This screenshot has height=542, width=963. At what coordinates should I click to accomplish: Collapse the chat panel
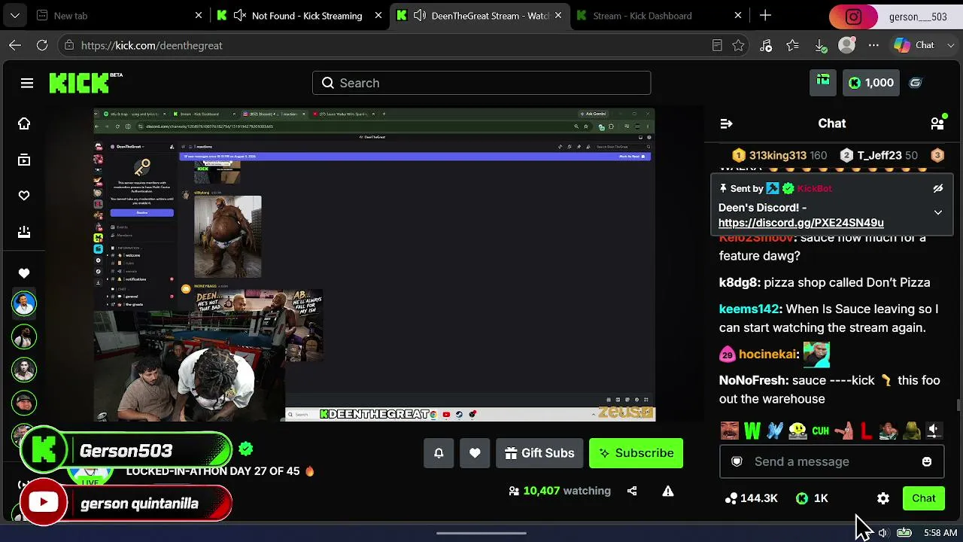[726, 123]
